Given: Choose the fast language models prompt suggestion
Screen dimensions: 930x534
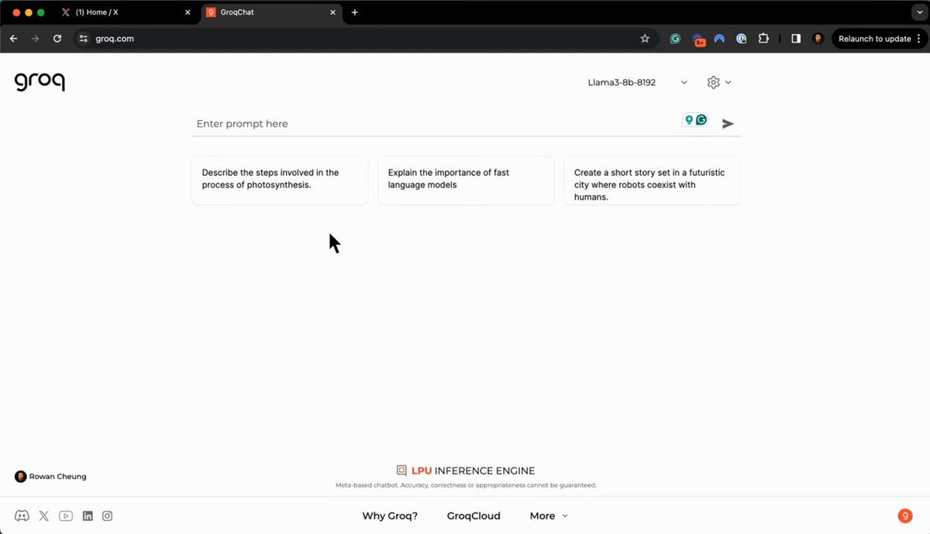Looking at the screenshot, I should [x=466, y=180].
